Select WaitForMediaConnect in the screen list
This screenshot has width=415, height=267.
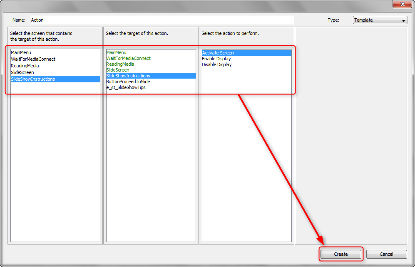[x=33, y=59]
